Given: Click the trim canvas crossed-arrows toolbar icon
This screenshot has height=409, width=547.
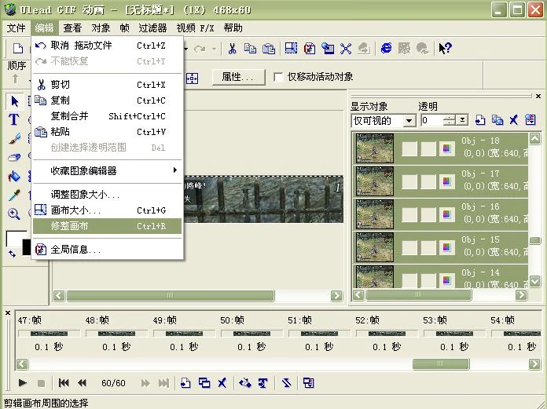Looking at the screenshot, I should [345, 49].
